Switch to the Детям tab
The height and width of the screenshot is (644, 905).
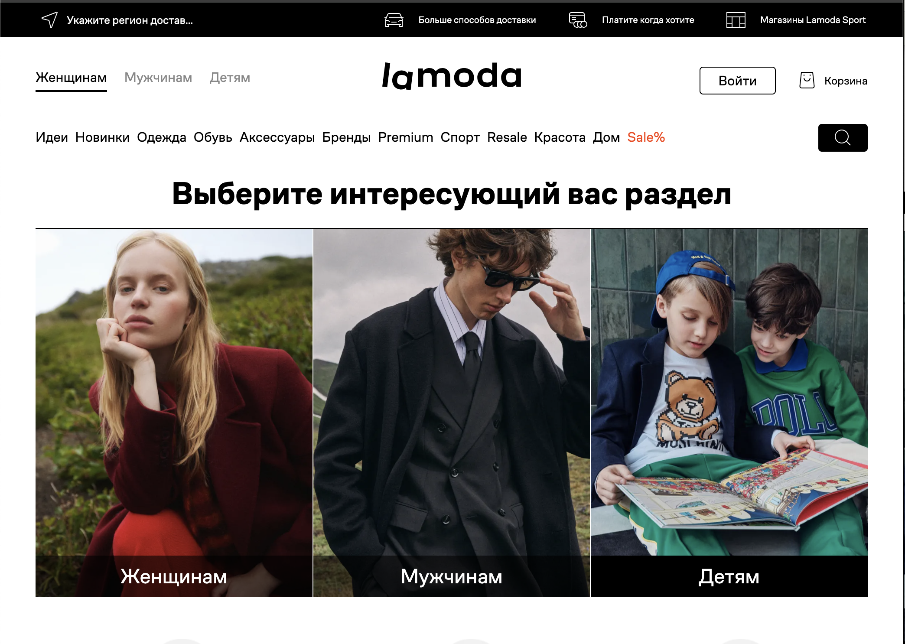pos(230,78)
